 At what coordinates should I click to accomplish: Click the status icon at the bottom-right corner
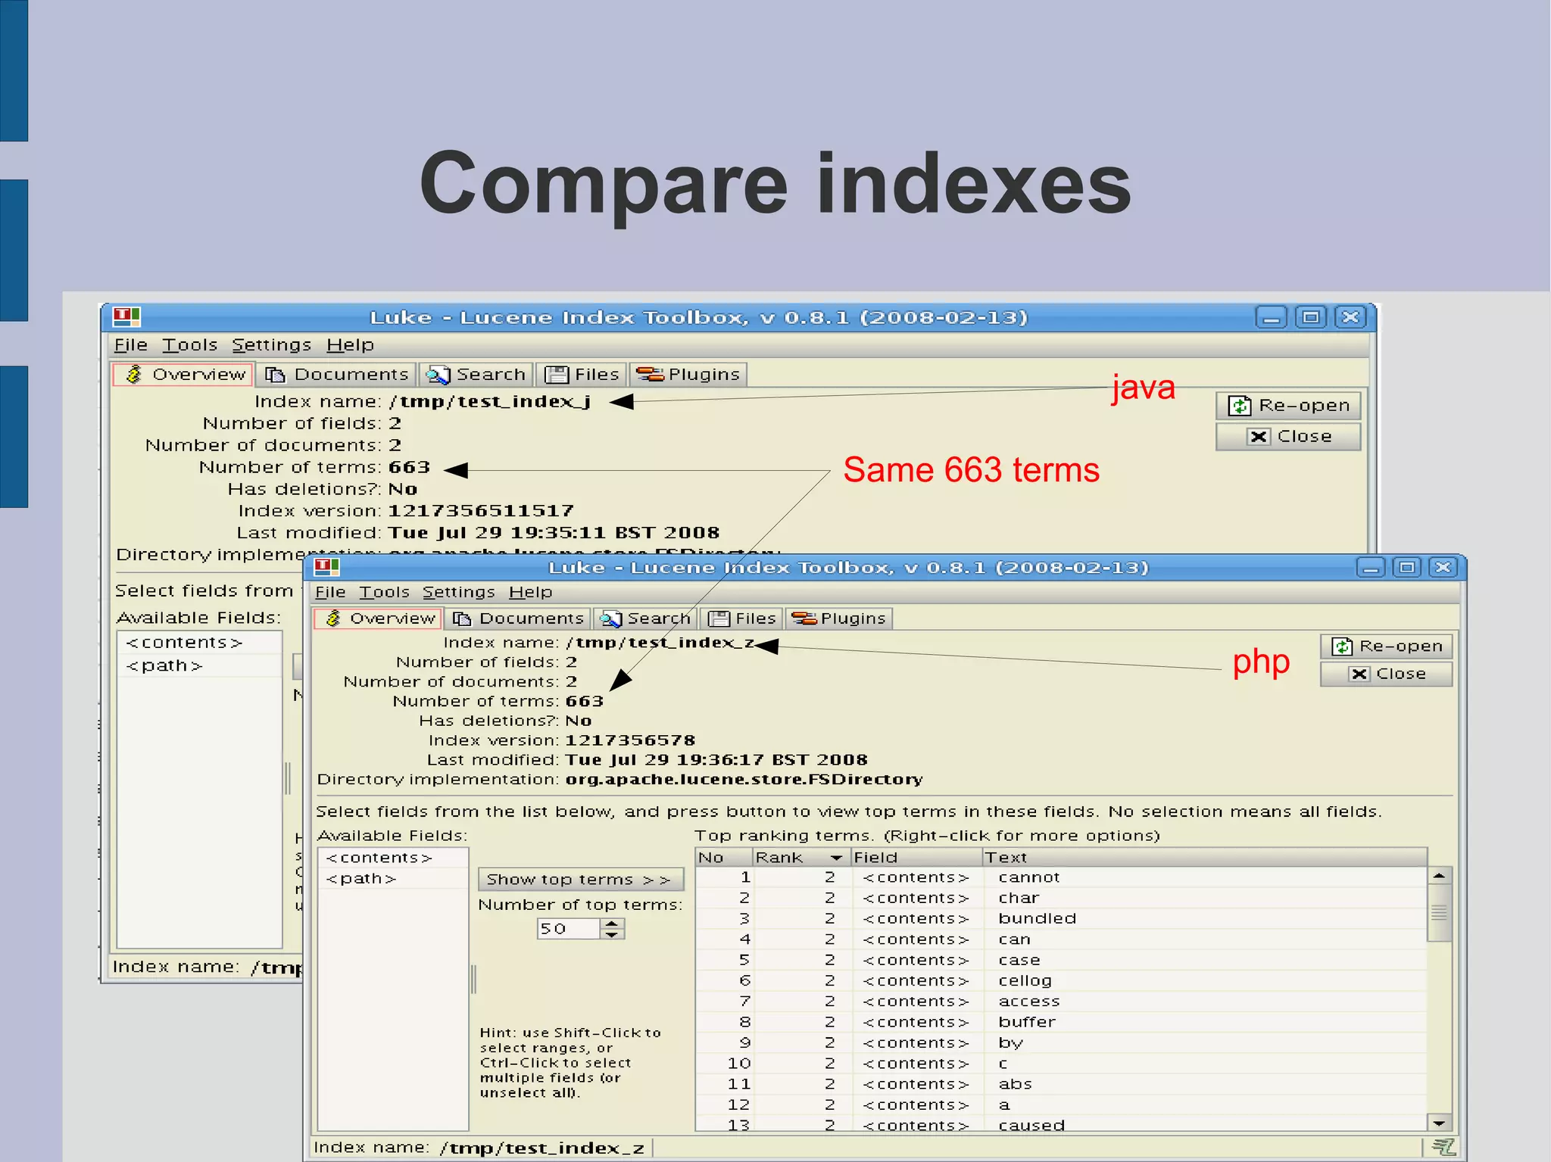coord(1443,1147)
